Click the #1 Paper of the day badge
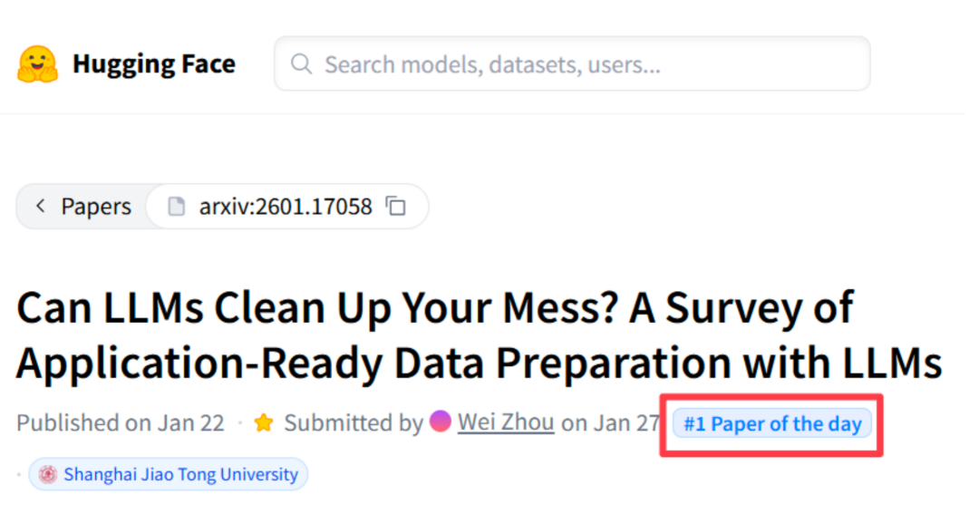This screenshot has width=979, height=514. tap(771, 424)
